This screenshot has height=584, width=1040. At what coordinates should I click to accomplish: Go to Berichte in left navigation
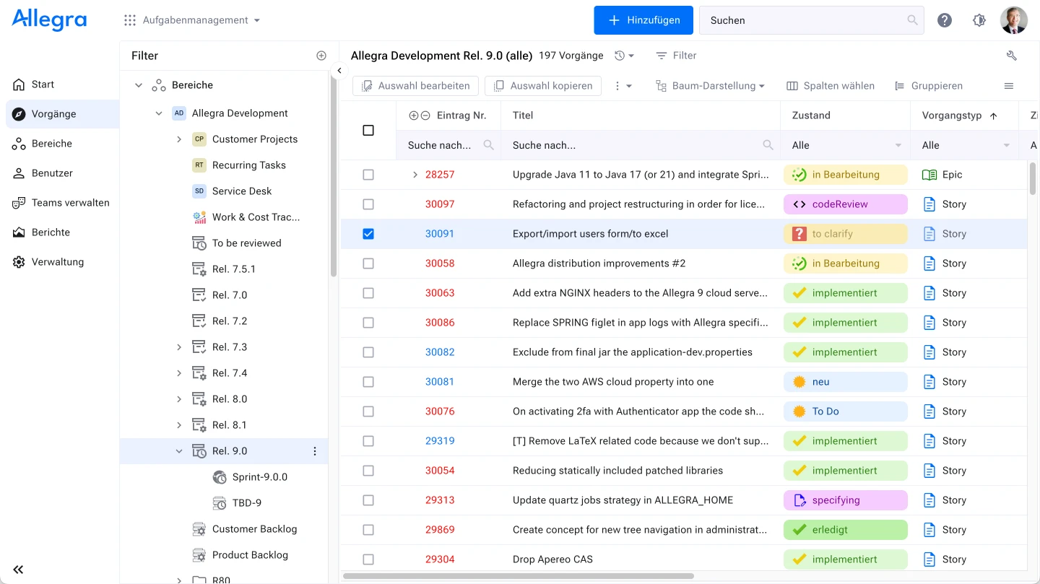pyautogui.click(x=51, y=232)
